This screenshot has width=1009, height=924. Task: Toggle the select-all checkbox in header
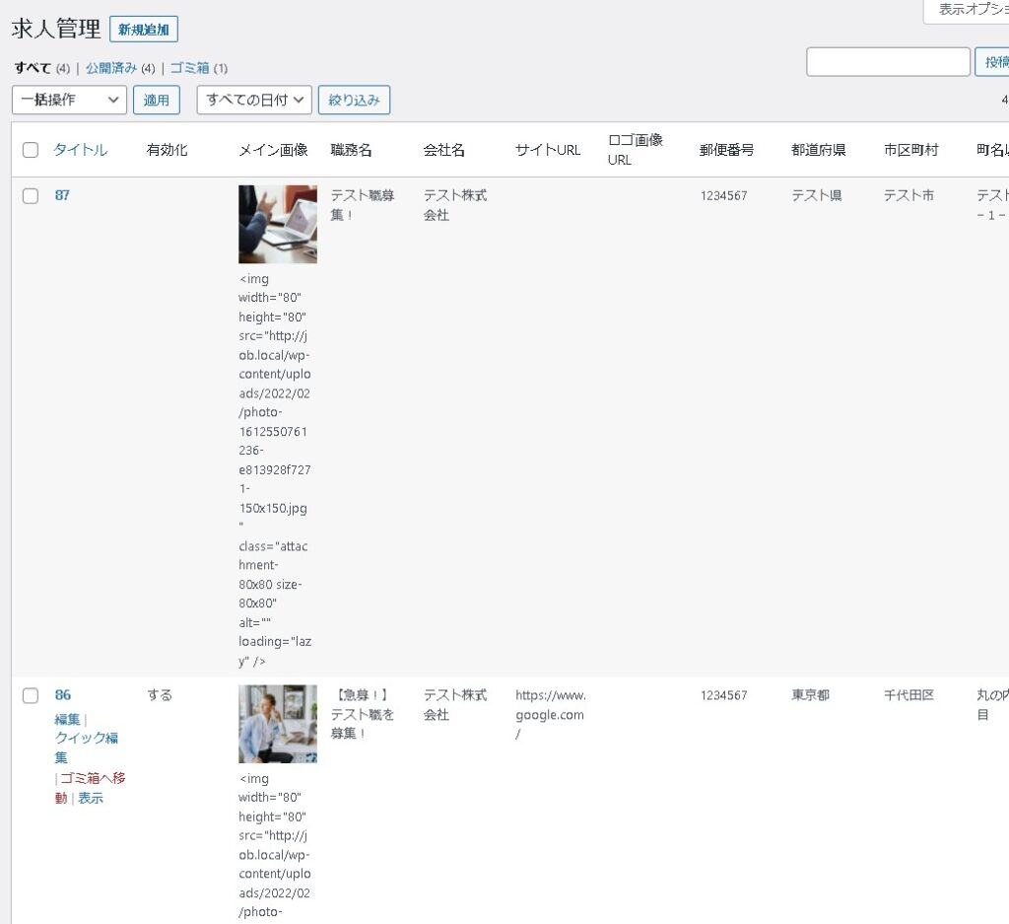coord(31,150)
